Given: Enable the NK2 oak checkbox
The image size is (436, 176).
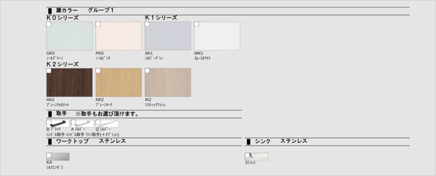Looking at the screenshot, I should click(98, 71).
